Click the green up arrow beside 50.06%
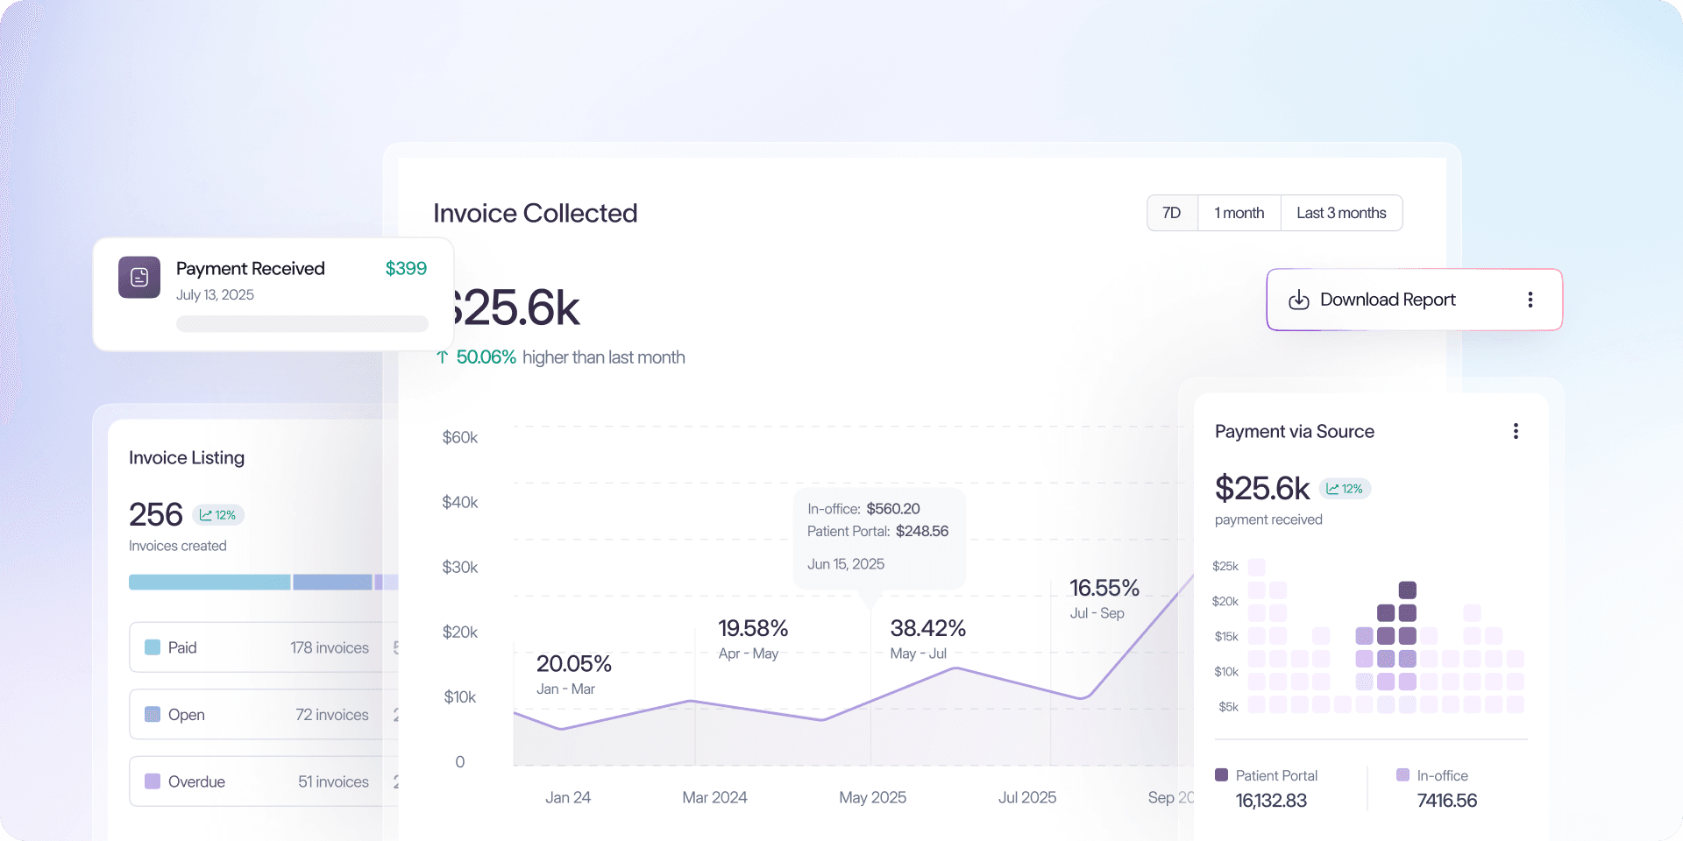1683x841 pixels. [443, 357]
